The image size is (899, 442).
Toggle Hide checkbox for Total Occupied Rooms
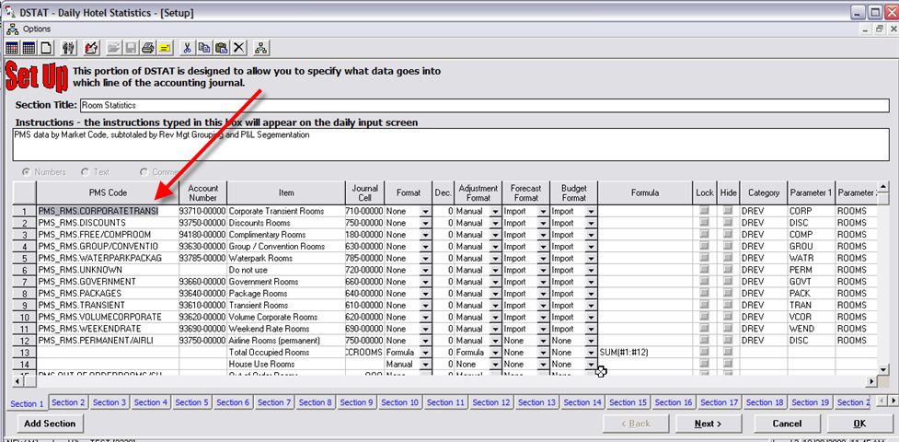coord(728,352)
